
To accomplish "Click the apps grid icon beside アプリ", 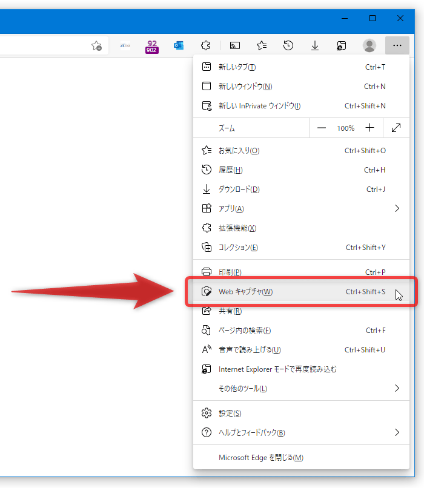I will (207, 208).
